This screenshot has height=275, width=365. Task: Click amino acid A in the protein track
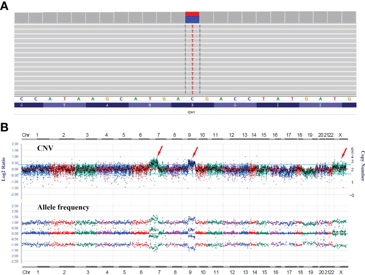click(107, 105)
